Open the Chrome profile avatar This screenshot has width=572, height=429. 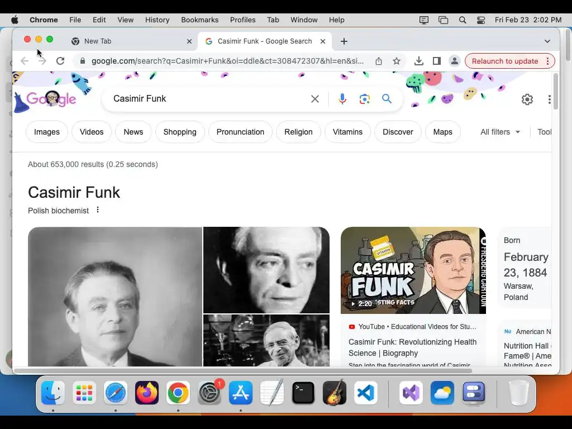coord(455,61)
